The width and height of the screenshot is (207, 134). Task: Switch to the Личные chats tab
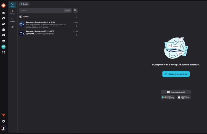pyautogui.click(x=12, y=12)
